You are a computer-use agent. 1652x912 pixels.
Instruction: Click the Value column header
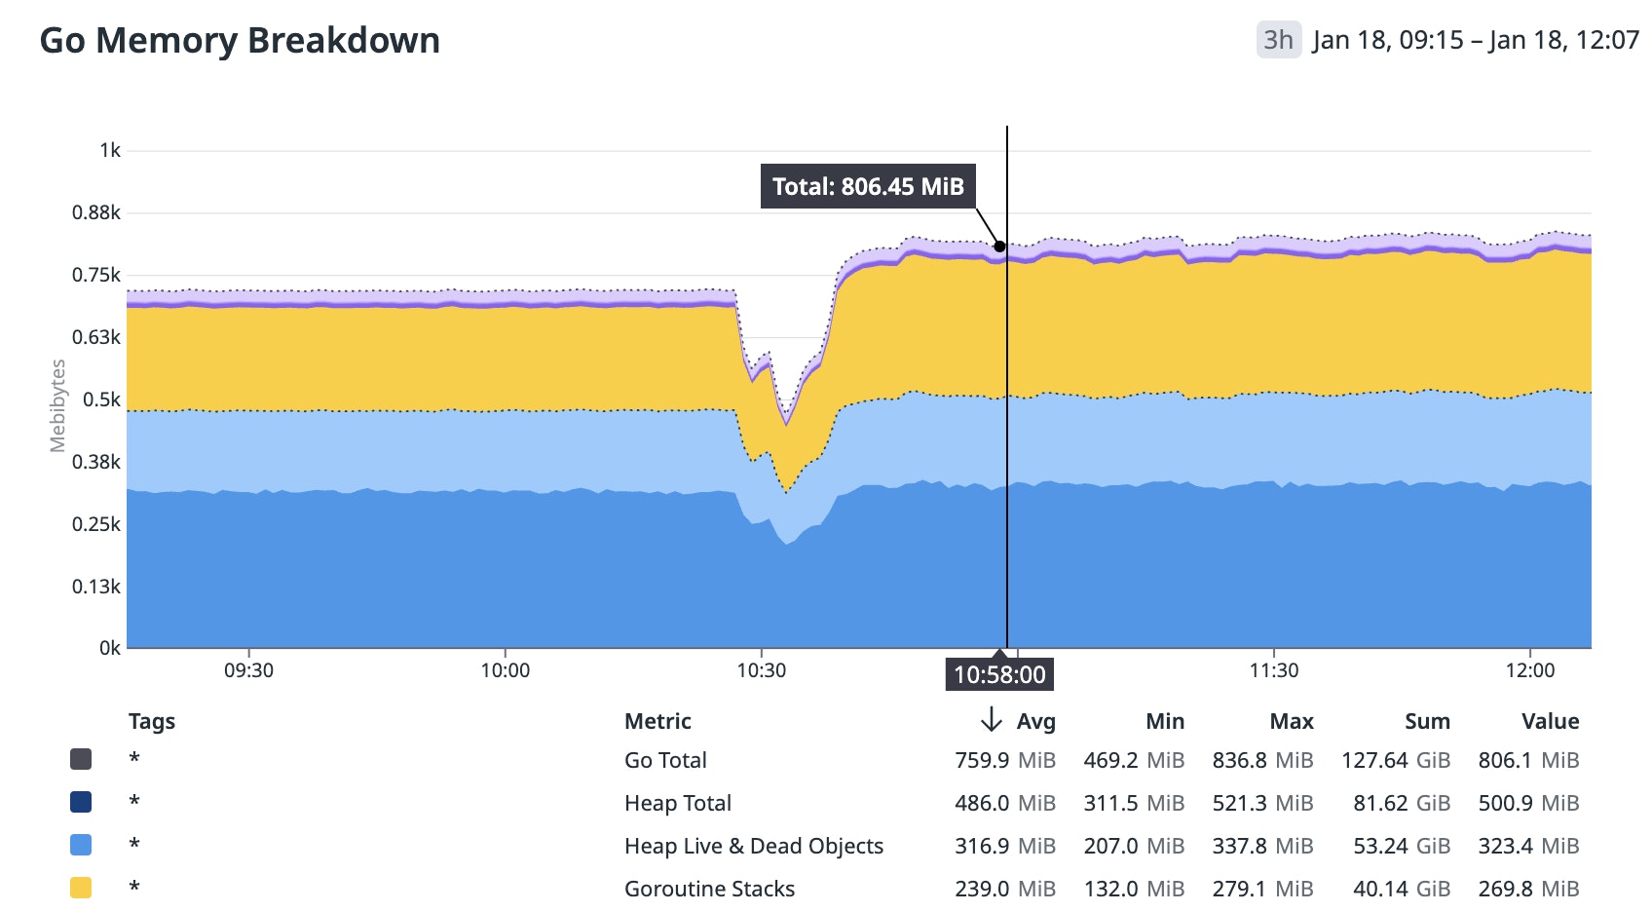pyautogui.click(x=1551, y=721)
